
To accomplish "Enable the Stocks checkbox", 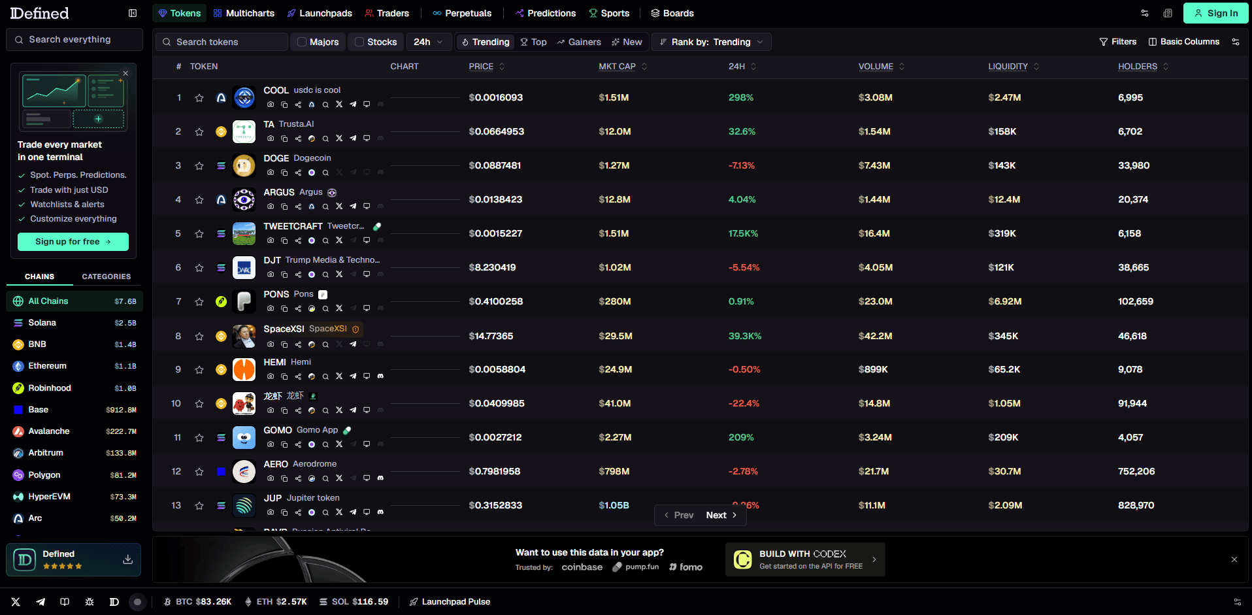I will (359, 42).
